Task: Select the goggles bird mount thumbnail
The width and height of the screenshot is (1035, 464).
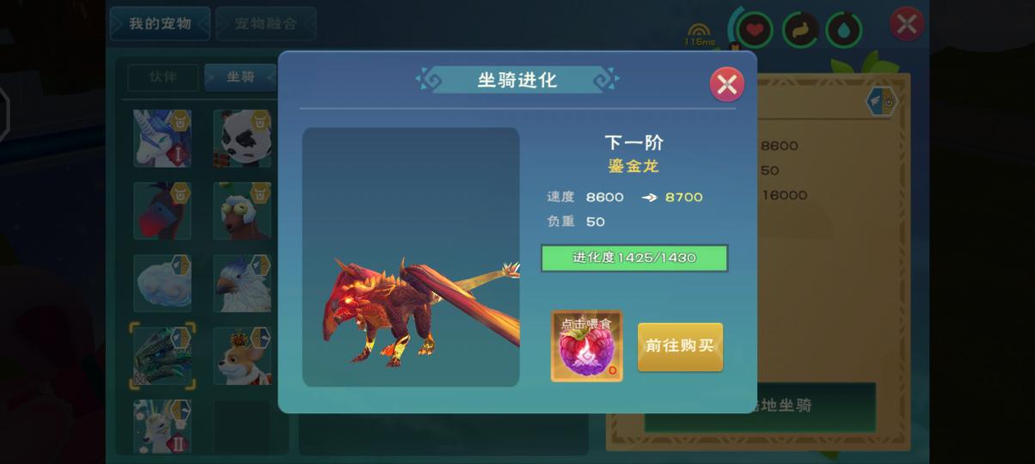Action: point(242,211)
